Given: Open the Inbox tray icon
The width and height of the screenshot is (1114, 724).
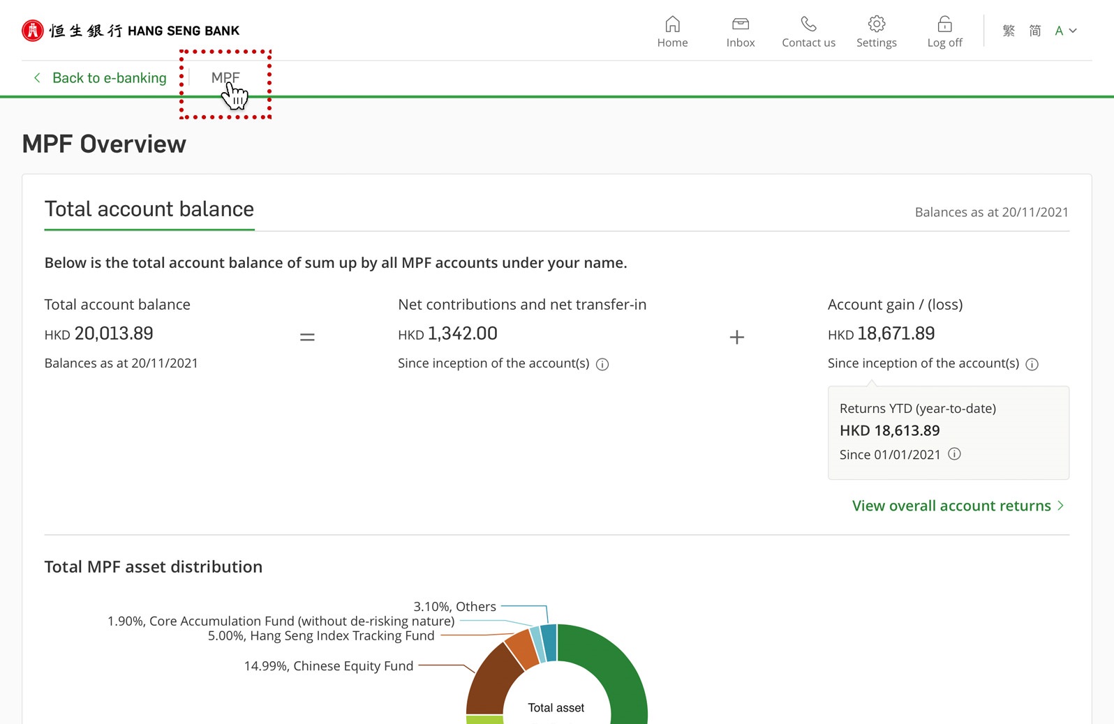Looking at the screenshot, I should coord(741,24).
